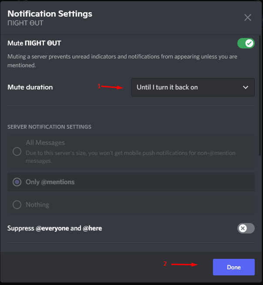Click the vertical scrollbar of the dialog
Image resolution: width=263 pixels, height=285 pixels.
tap(260, 96)
